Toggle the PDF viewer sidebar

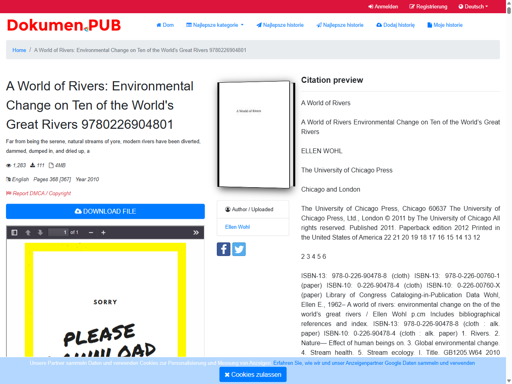(x=14, y=232)
